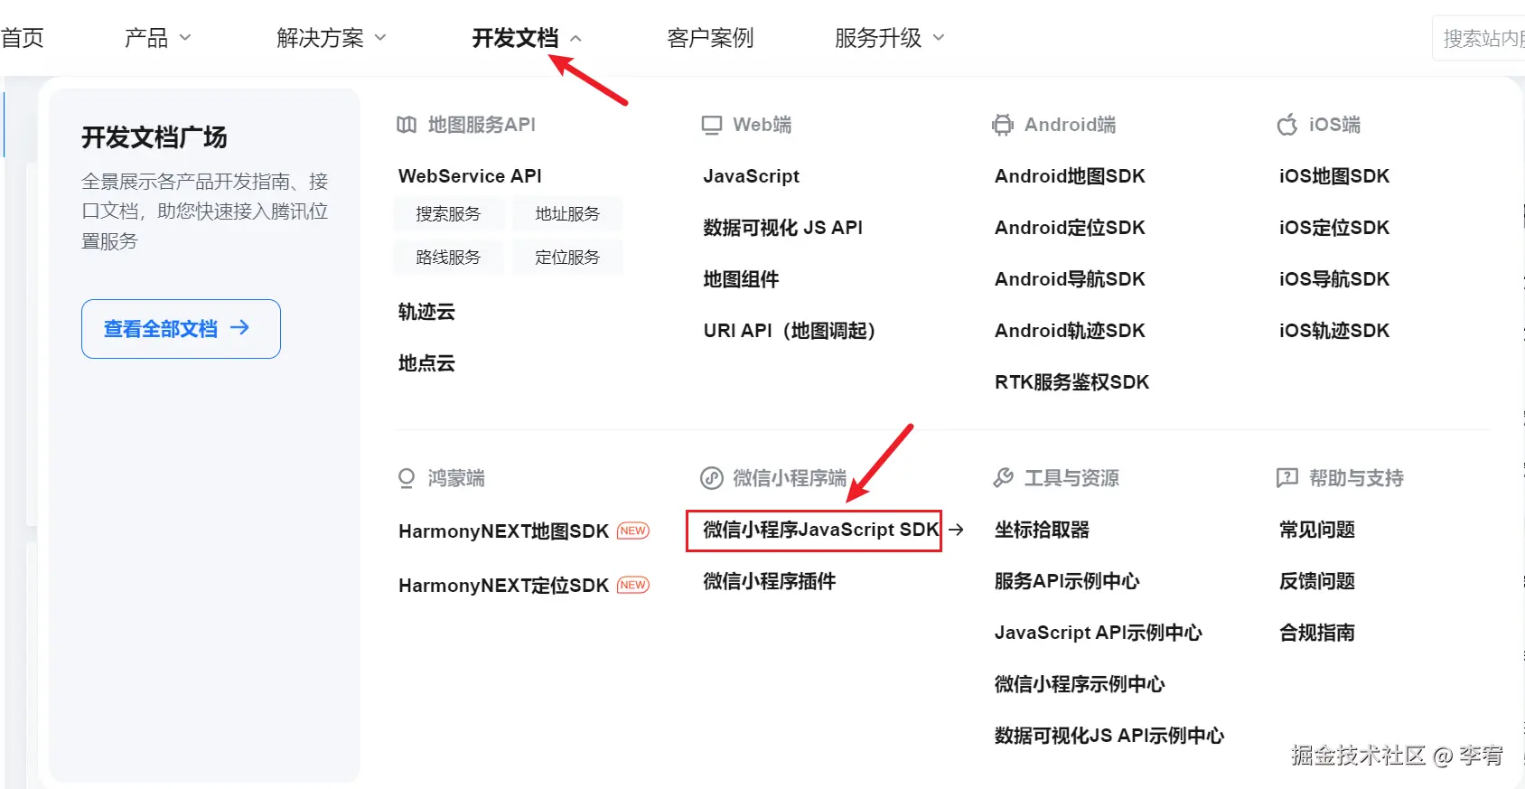The height and width of the screenshot is (789, 1525).
Task: Select the 开发文档 navigation tab
Action: click(515, 38)
